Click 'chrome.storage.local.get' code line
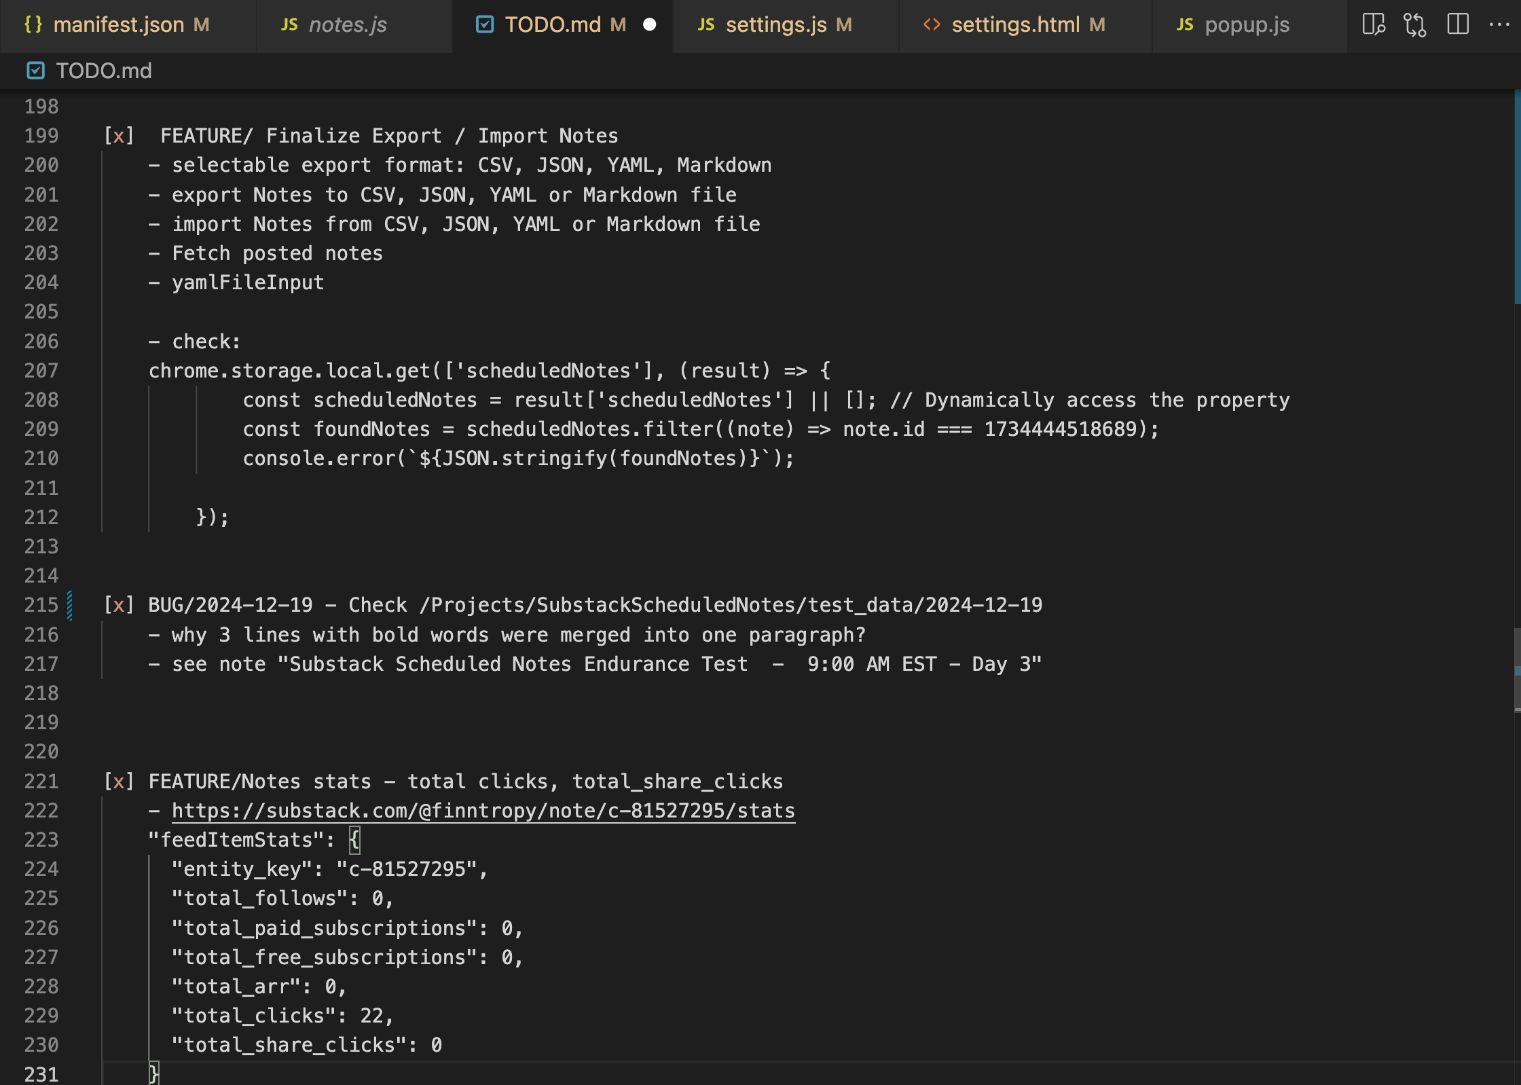 490,371
